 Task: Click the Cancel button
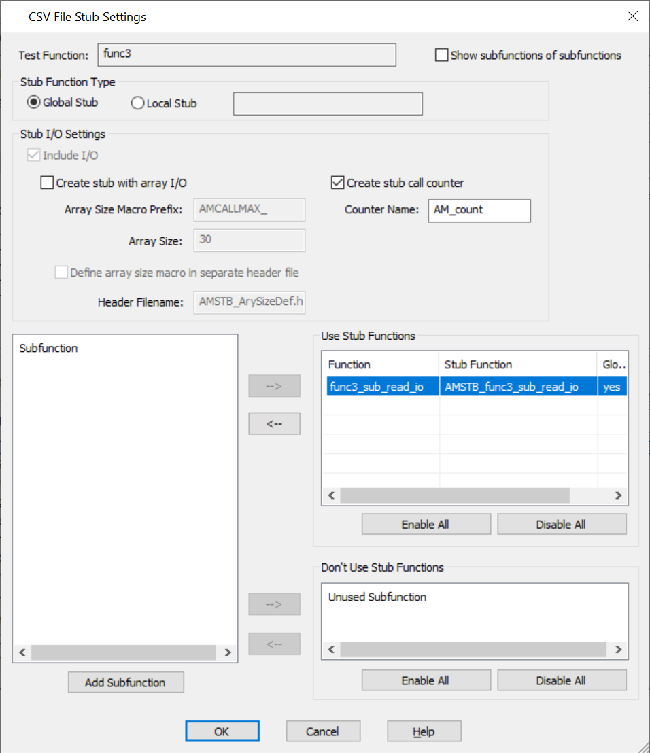pos(324,731)
